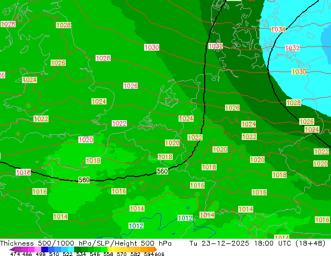Click legend value 546
The height and width of the screenshot is (256, 331).
point(95,254)
